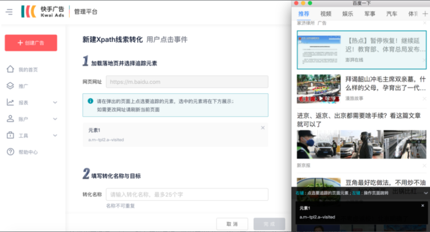The width and height of the screenshot is (430, 232).
Task: Open the hamburger menu icon
Action: tap(9, 12)
